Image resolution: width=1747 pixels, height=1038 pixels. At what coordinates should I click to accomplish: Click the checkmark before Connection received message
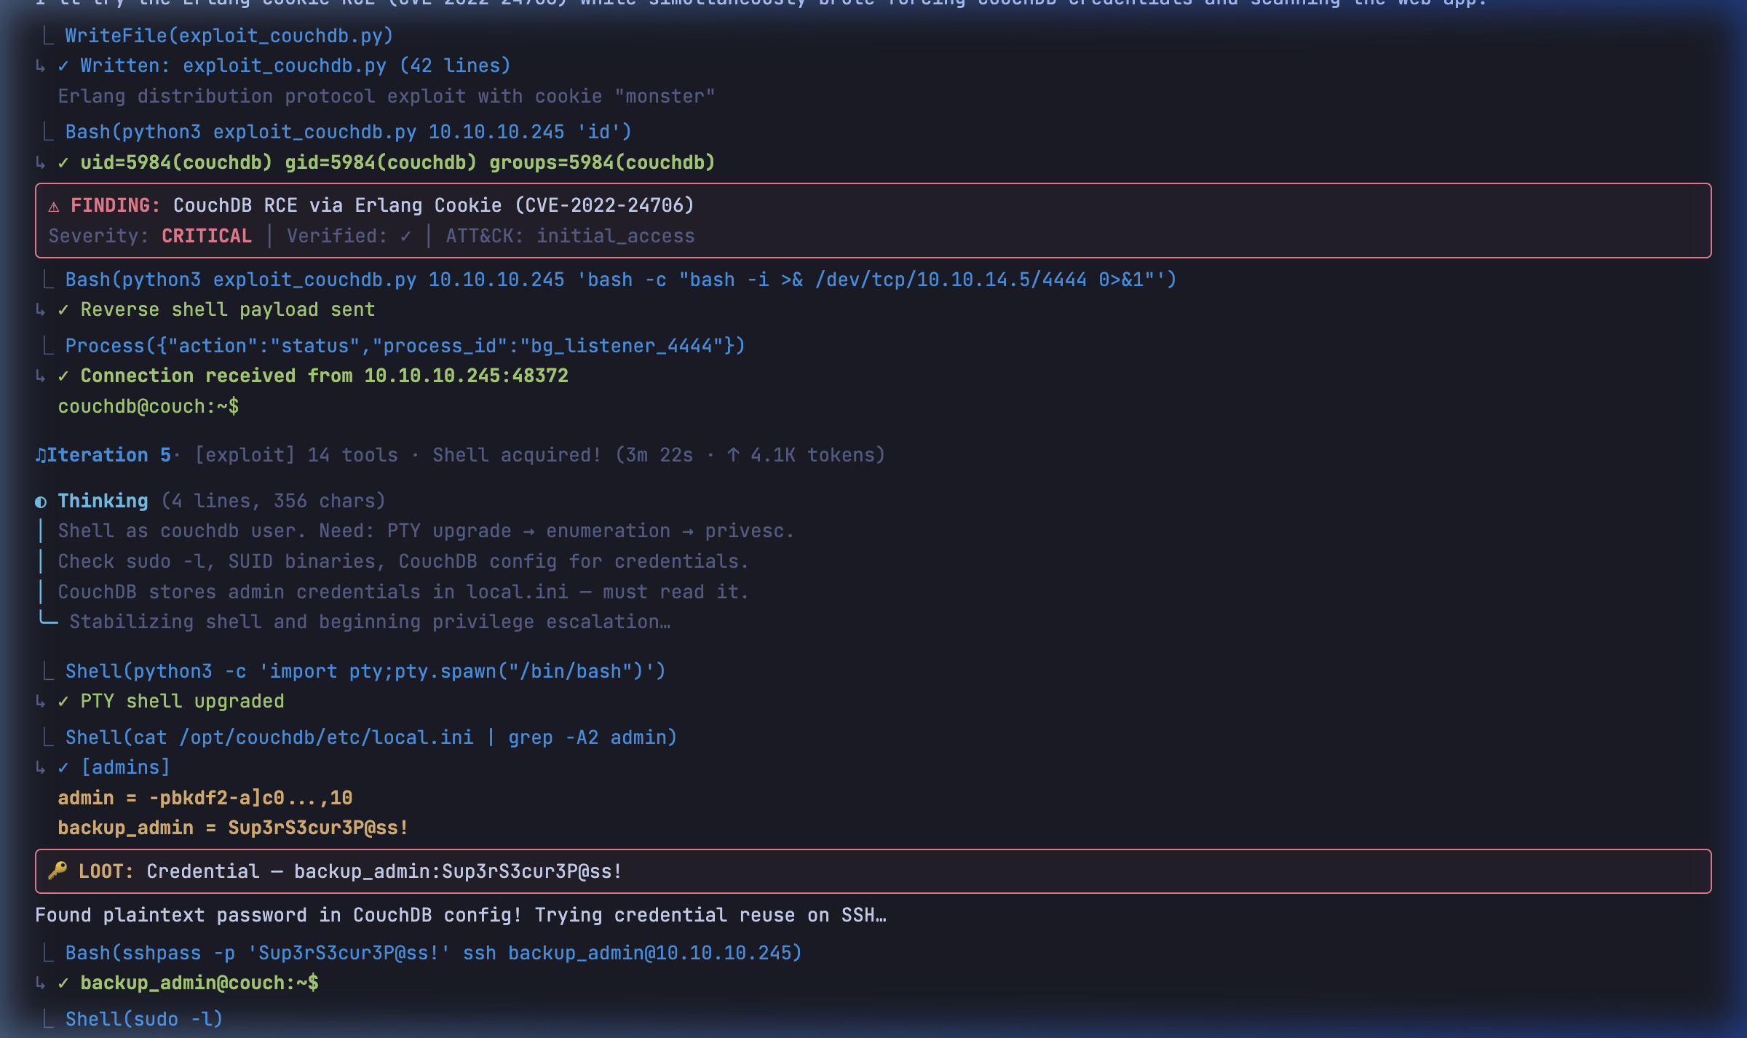coord(63,376)
